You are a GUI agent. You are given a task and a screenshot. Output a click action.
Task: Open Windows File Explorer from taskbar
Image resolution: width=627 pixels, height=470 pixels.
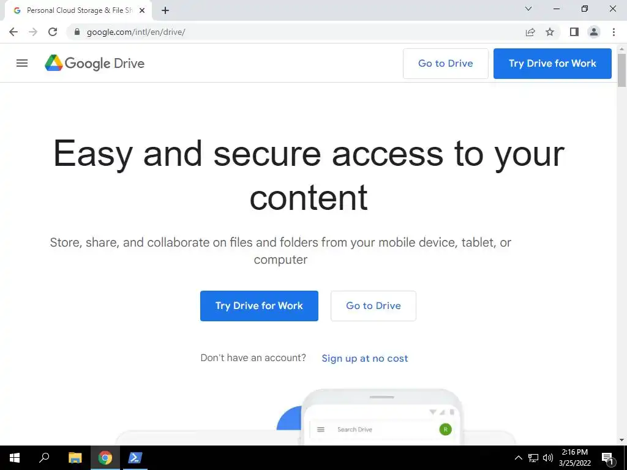75,458
